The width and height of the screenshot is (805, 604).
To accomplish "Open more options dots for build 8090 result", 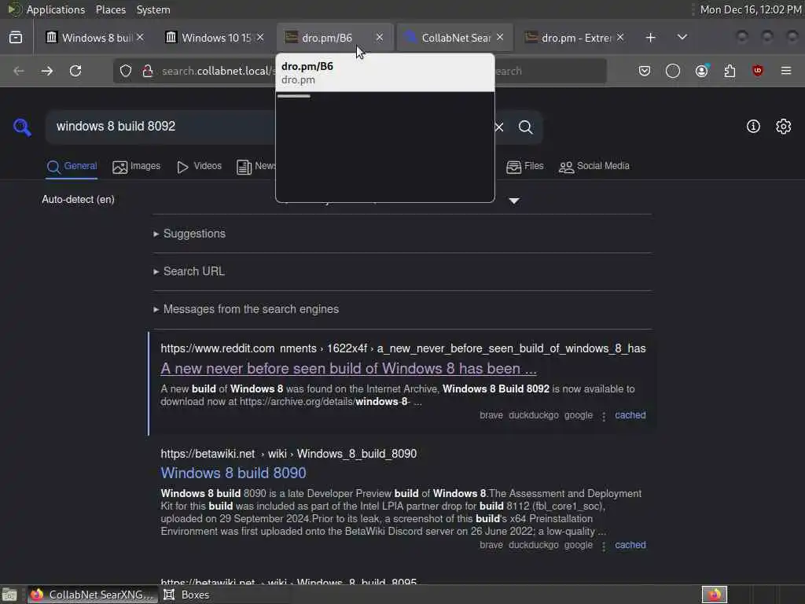I will (x=604, y=546).
